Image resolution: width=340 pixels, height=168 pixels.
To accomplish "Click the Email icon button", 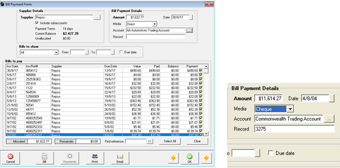I will [x=120, y=158].
